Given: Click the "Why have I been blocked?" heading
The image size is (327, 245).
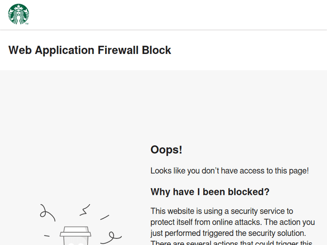Looking at the screenshot, I should coord(210,192).
